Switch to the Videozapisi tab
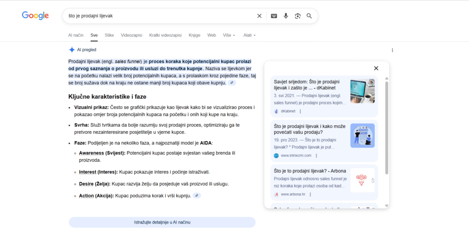The image size is (469, 229). point(131,35)
